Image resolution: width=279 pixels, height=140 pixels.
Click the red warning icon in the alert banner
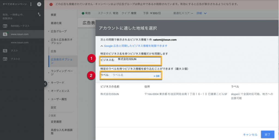click(x=51, y=4)
